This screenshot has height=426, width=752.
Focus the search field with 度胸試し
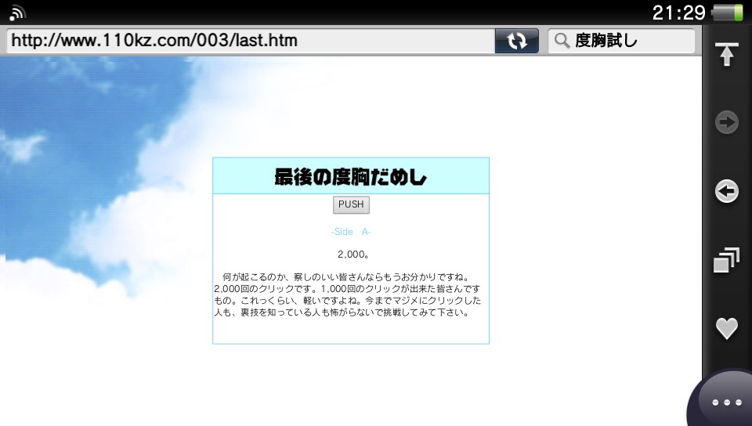tap(621, 41)
